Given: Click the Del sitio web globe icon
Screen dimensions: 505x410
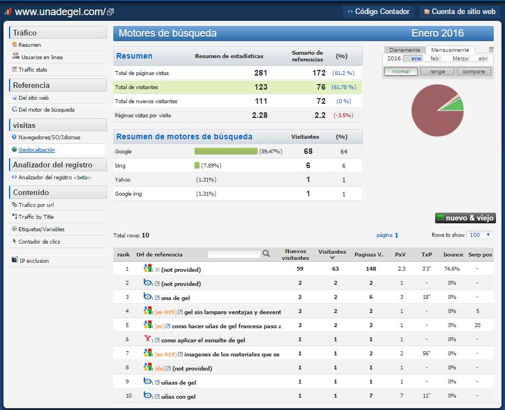Looking at the screenshot, I should point(15,98).
